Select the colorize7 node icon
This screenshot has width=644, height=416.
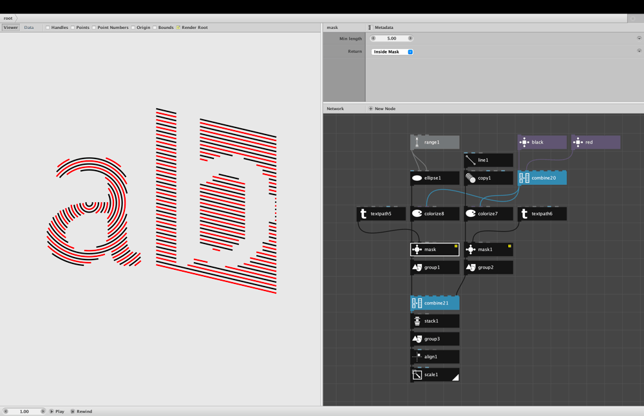click(471, 214)
